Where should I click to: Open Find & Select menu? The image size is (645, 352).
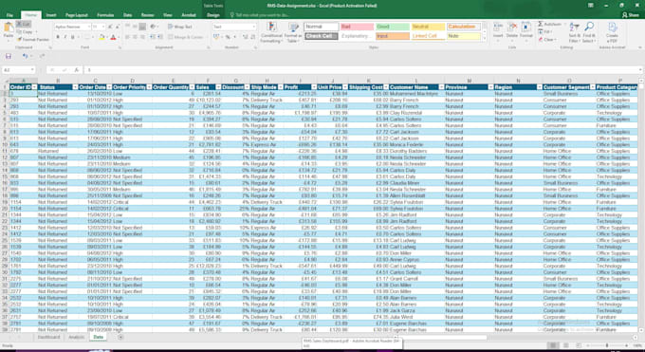589,32
